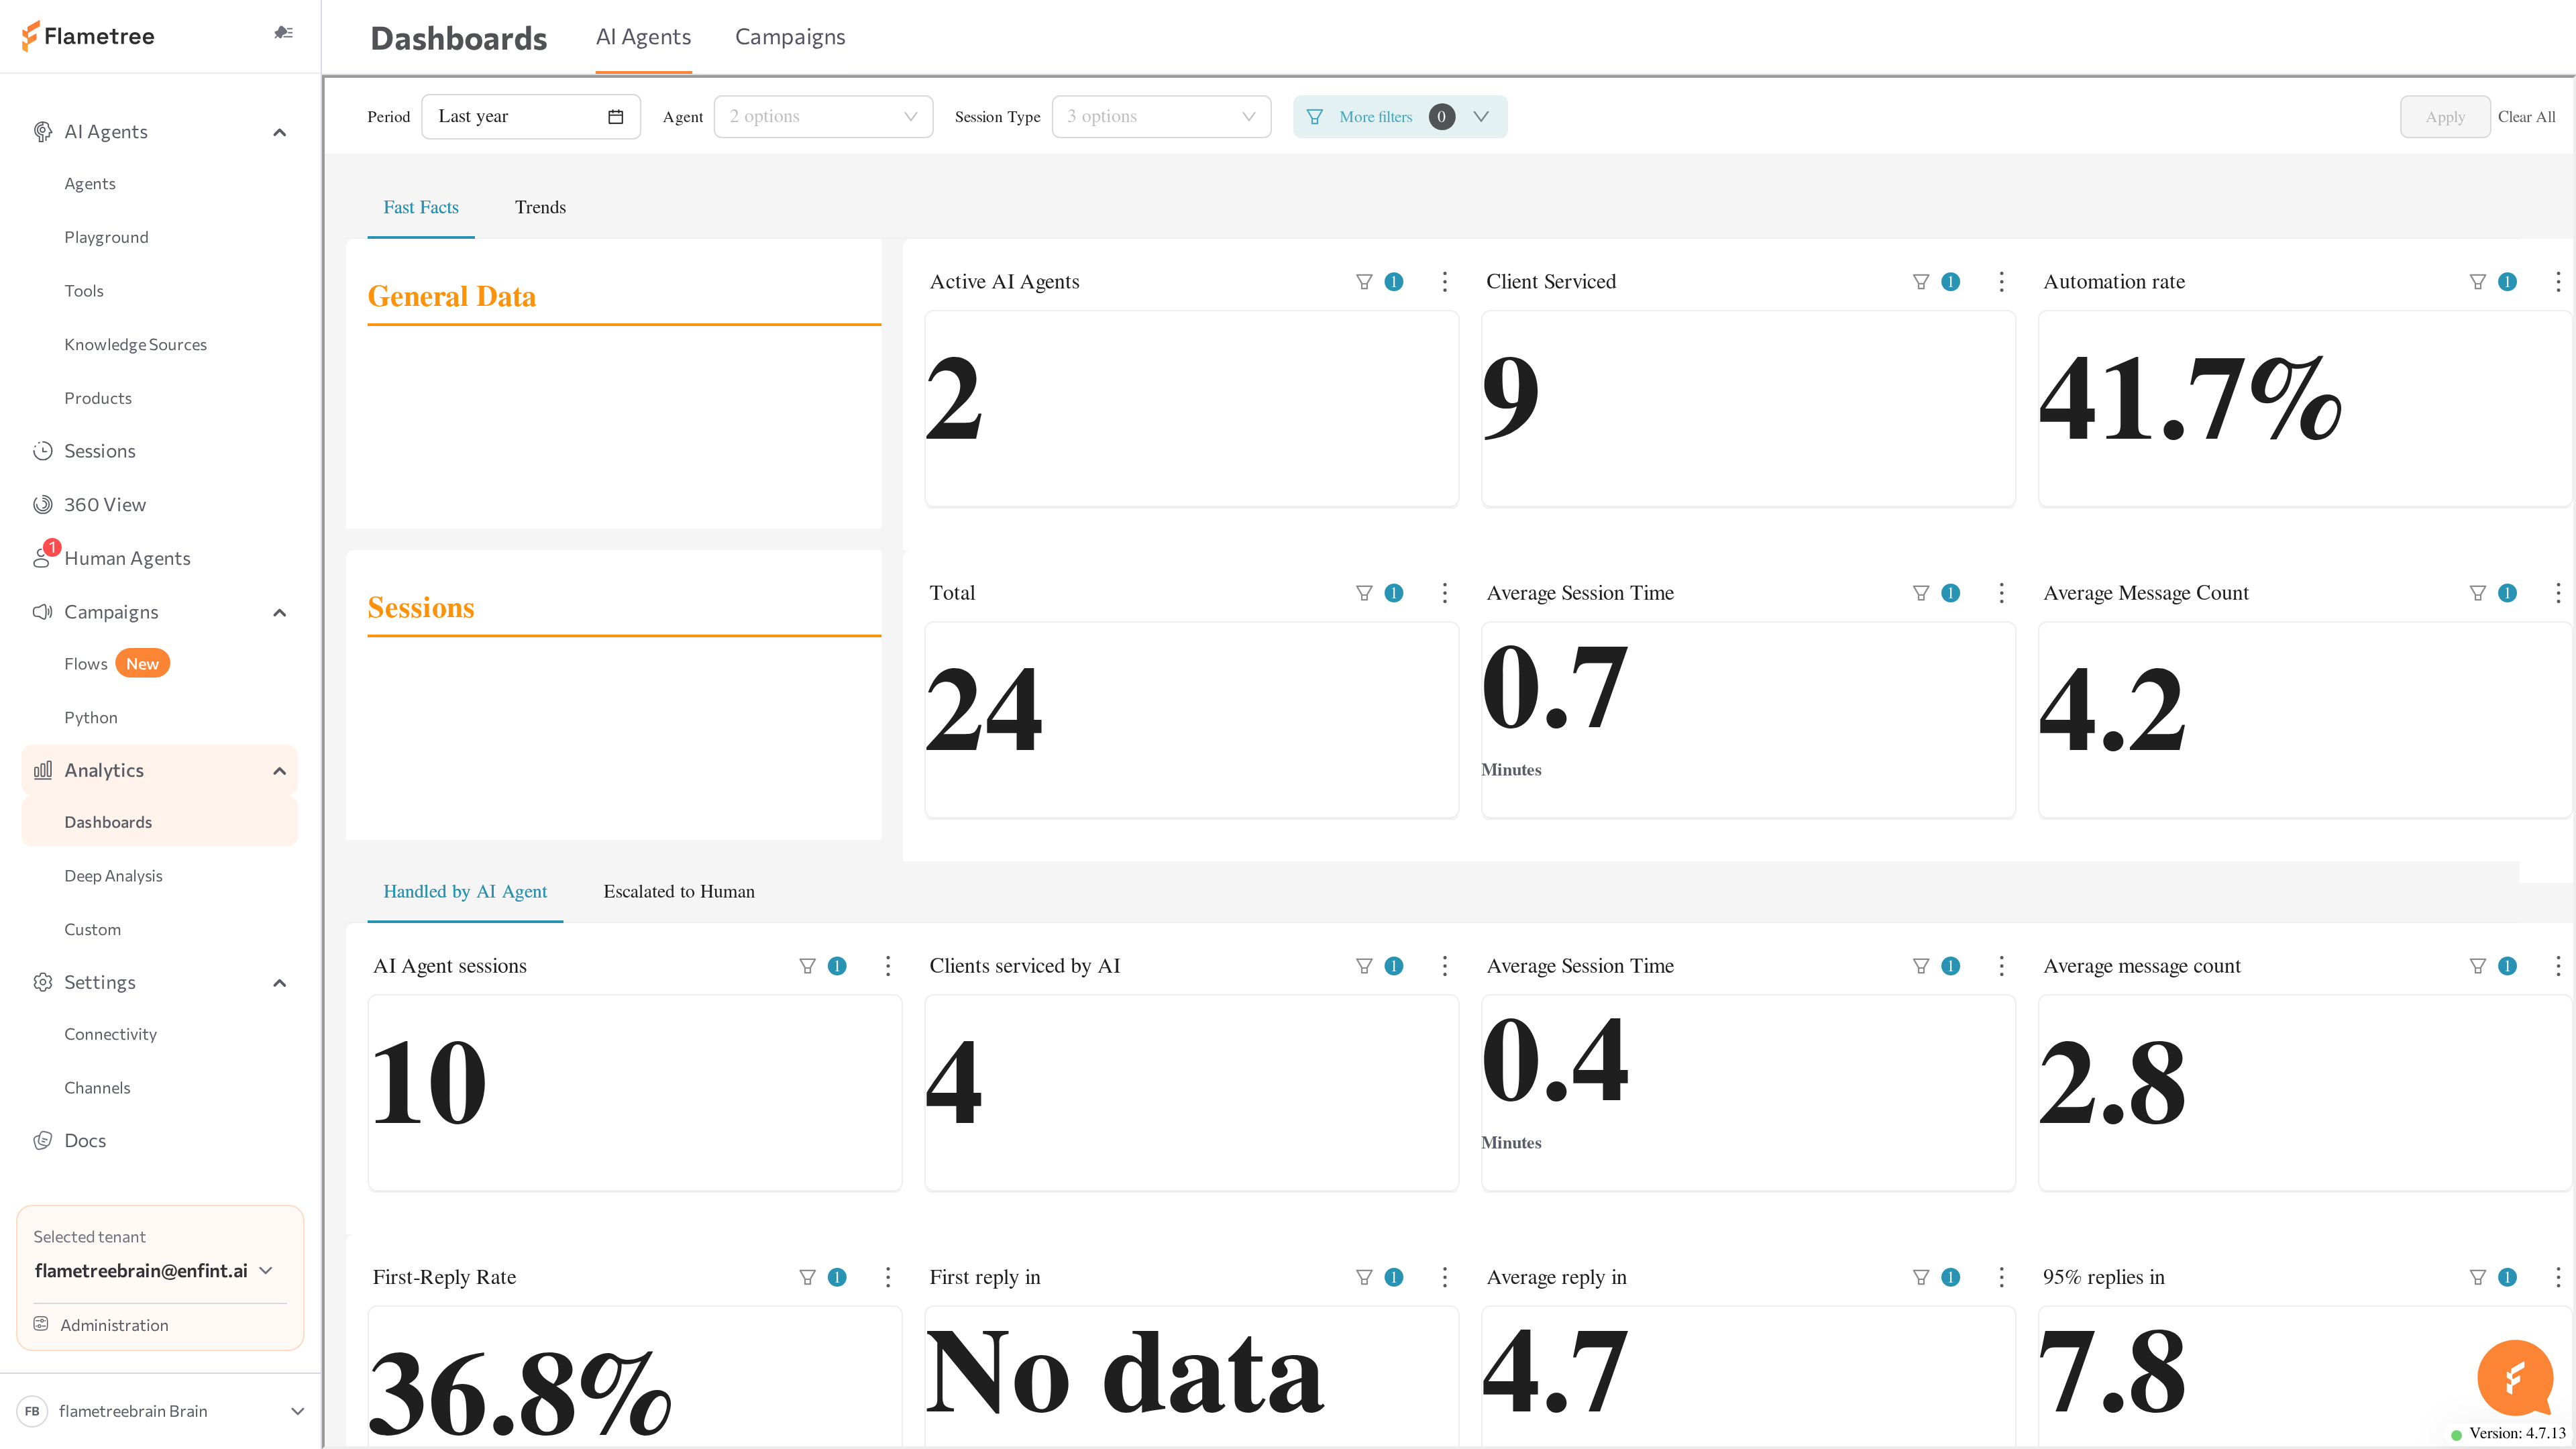Open the Knowledge Sources page
2576x1449 pixels.
click(x=135, y=344)
